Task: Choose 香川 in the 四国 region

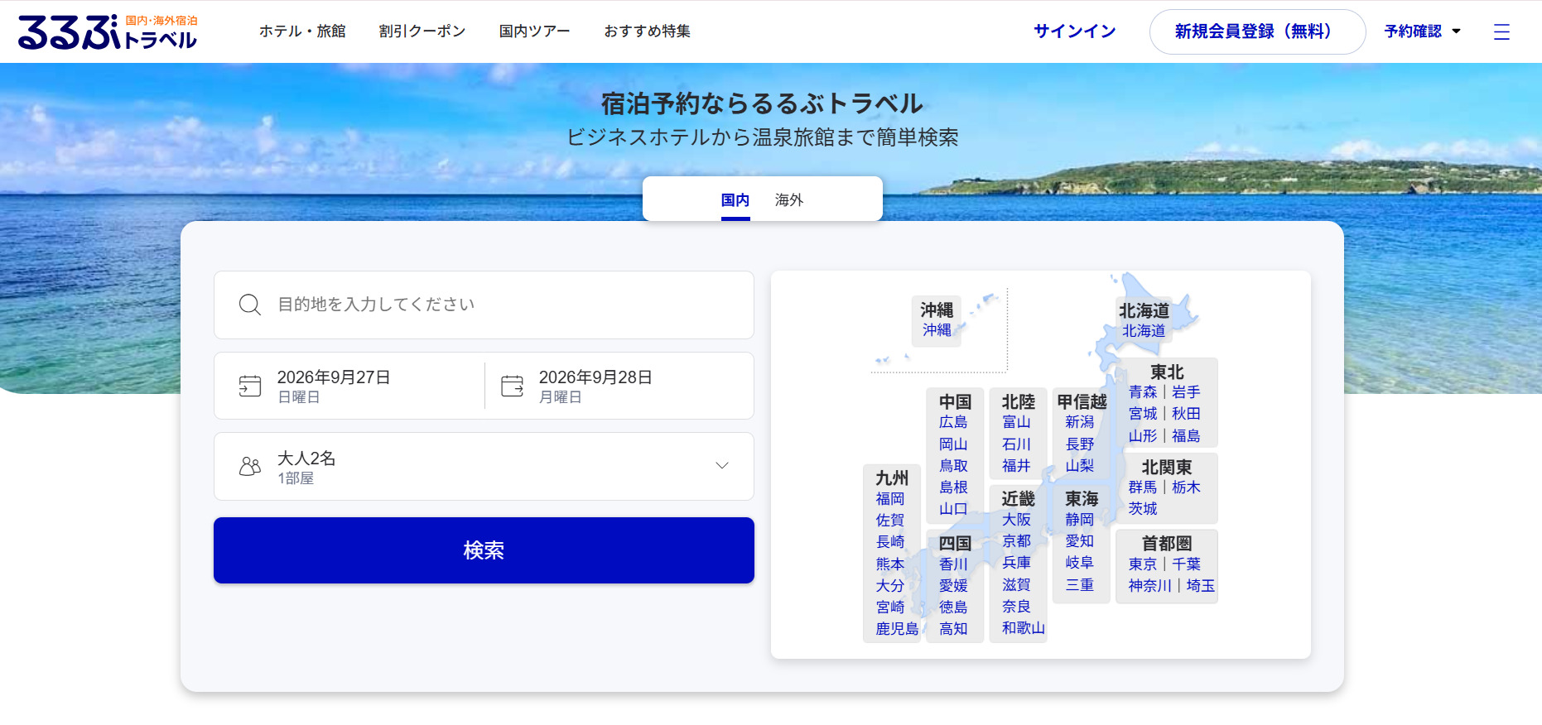Action: point(953,564)
